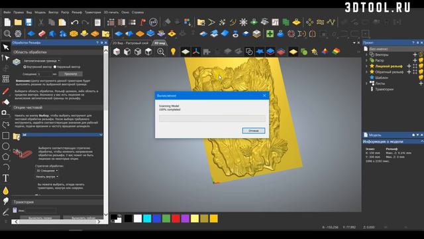
Task: Expand the Листы tree node
Action: [x=366, y=84]
